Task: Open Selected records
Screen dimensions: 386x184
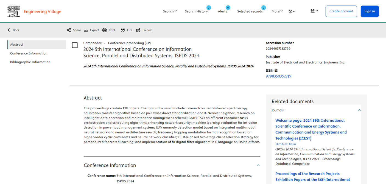Action: coord(250,11)
